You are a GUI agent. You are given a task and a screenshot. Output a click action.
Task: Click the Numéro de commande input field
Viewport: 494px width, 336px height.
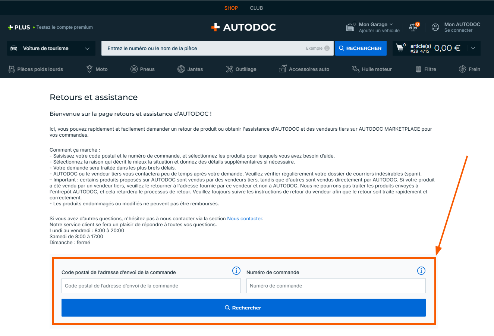coord(336,286)
